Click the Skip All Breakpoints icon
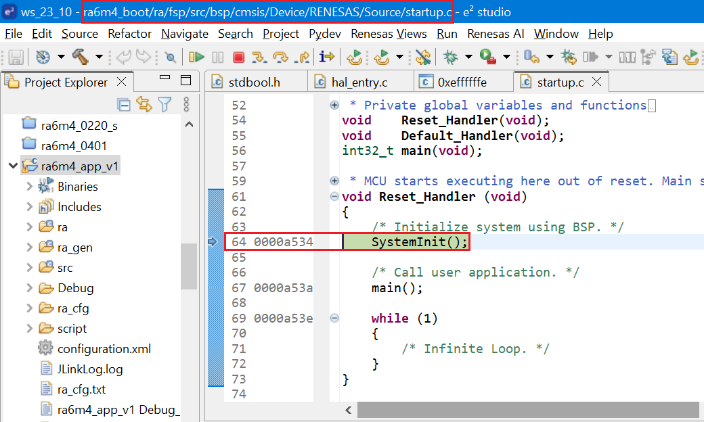Image resolution: width=704 pixels, height=422 pixels. [170, 57]
